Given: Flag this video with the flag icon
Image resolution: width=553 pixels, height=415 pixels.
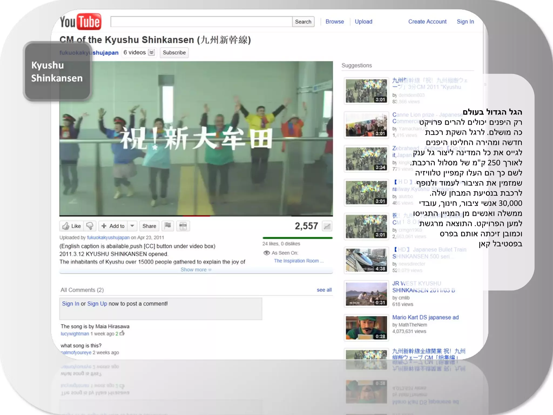Looking at the screenshot, I should (x=168, y=226).
